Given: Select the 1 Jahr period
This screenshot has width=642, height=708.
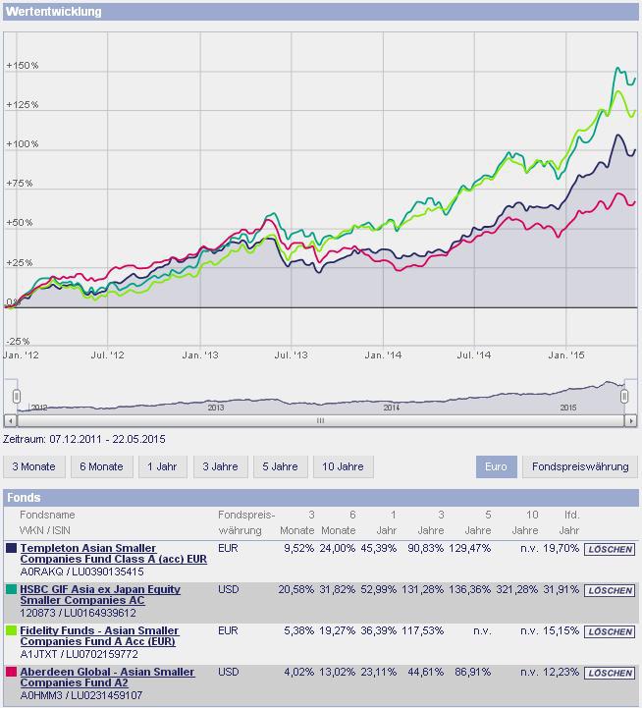Looking at the screenshot, I should click(x=162, y=466).
